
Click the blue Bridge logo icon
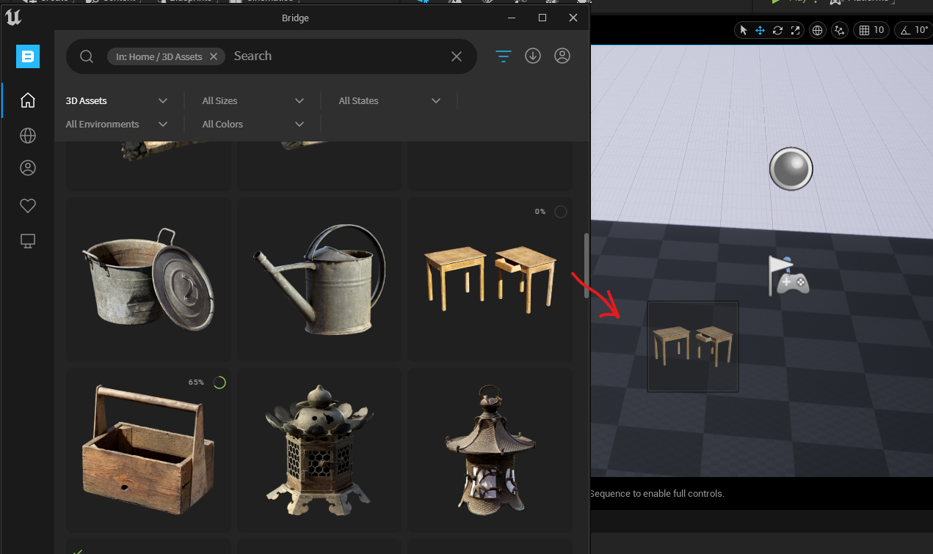[28, 56]
